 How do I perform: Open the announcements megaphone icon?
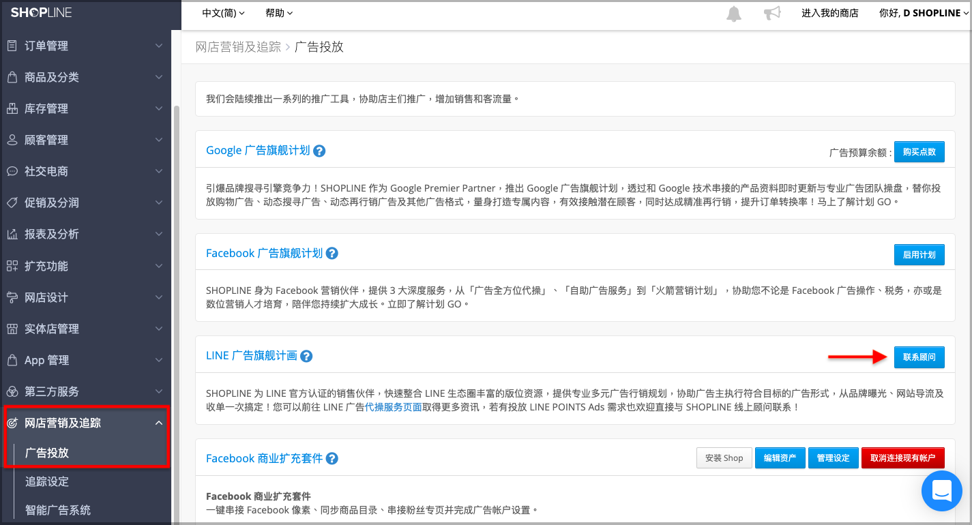click(772, 14)
